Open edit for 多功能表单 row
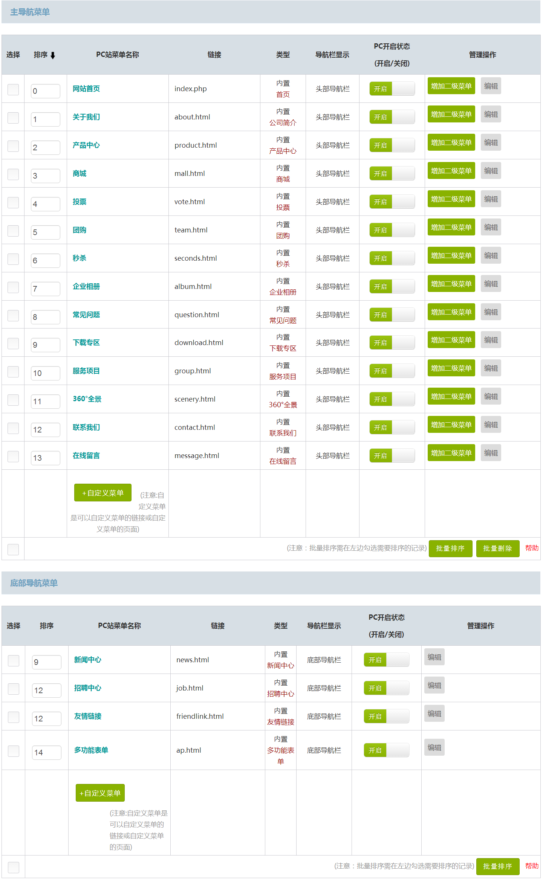543x880 pixels. click(434, 747)
